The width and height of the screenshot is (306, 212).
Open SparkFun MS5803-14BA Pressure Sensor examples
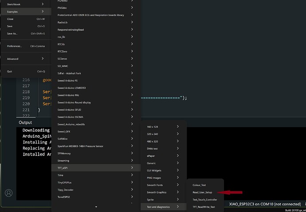pos(96,146)
